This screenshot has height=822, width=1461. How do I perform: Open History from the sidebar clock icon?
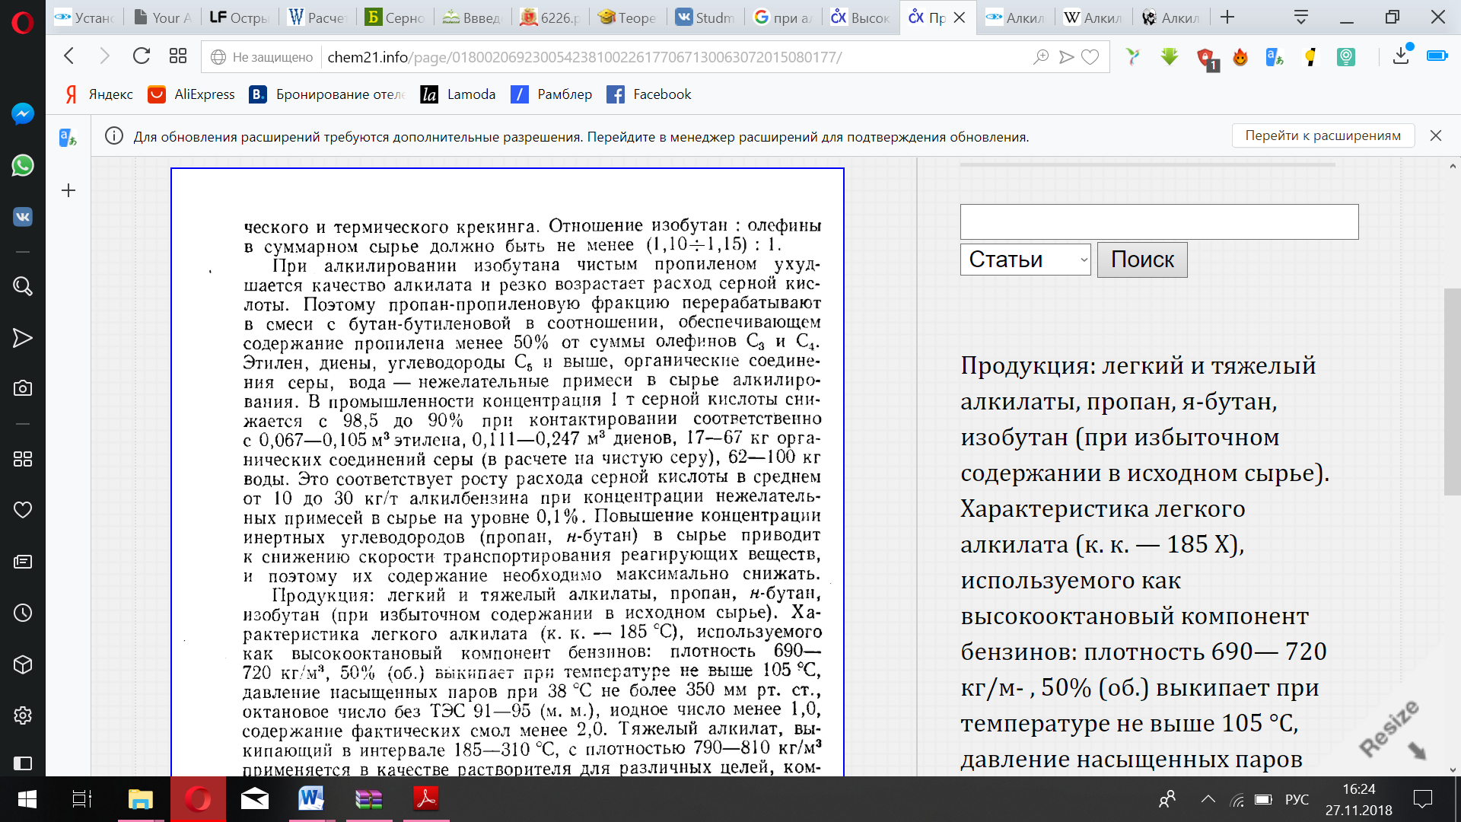pyautogui.click(x=23, y=613)
